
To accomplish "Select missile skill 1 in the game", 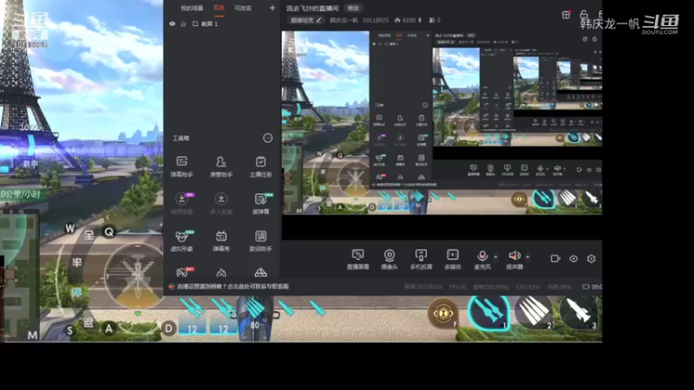I will (x=488, y=312).
